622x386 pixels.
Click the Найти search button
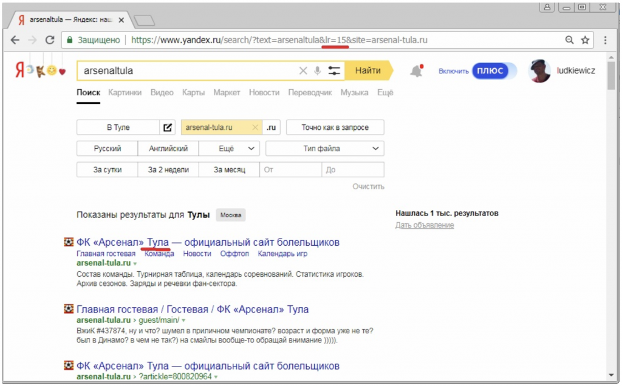coord(368,70)
